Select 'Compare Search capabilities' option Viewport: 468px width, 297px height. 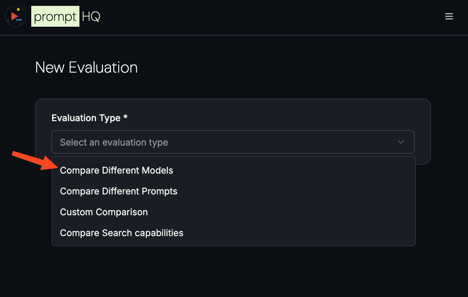[121, 233]
